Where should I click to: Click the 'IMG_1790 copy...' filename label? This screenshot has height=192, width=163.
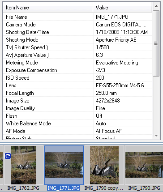point(104,188)
